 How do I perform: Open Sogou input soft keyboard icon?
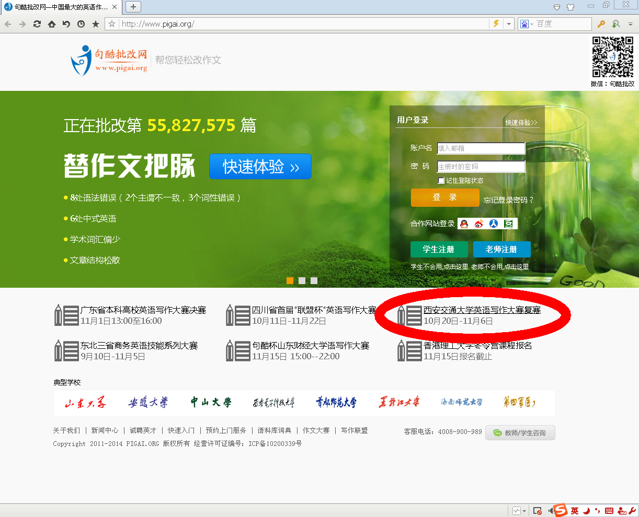coord(609,511)
